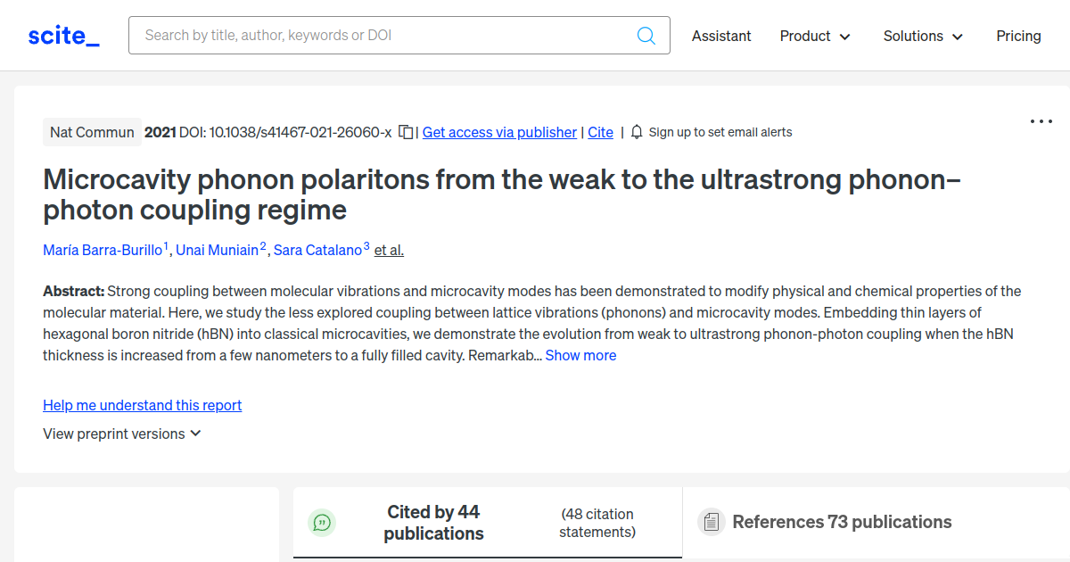Click the search magnifier icon
Viewport: 1070px width, 562px height.
(646, 36)
